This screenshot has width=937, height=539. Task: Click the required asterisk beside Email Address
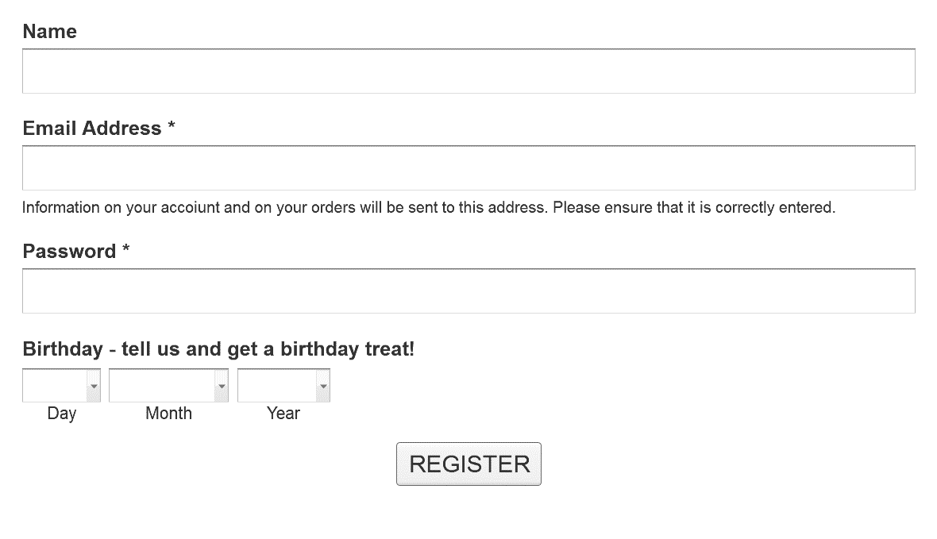coord(172,125)
